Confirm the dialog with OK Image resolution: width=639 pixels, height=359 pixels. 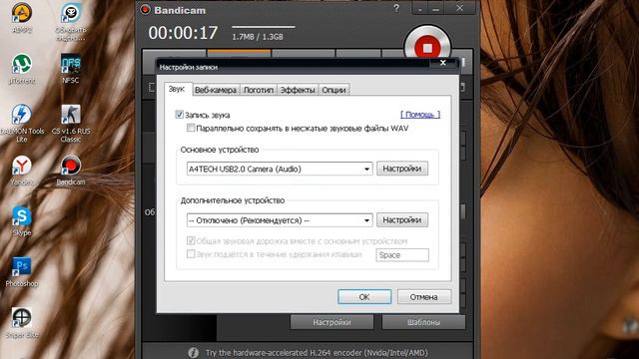click(364, 297)
